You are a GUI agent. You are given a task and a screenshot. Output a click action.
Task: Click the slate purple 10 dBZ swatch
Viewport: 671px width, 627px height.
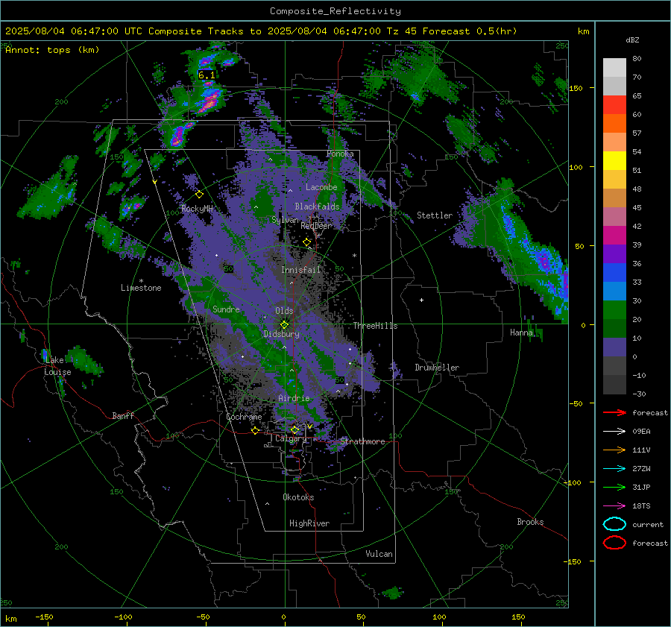(614, 347)
